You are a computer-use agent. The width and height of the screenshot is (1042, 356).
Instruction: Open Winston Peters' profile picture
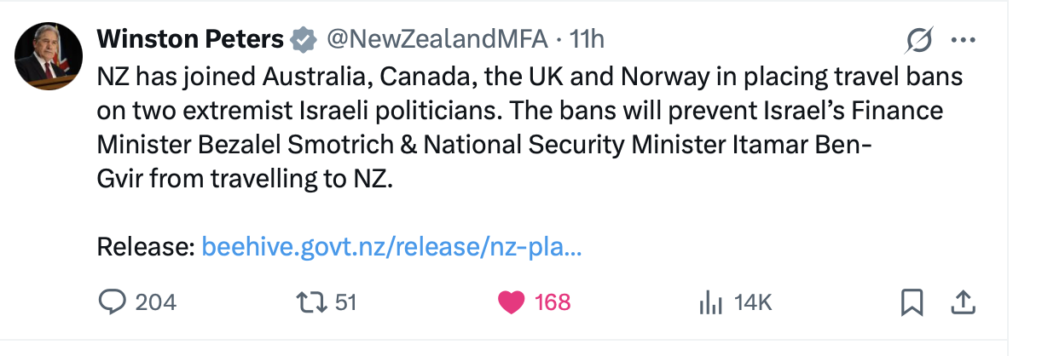[x=49, y=57]
